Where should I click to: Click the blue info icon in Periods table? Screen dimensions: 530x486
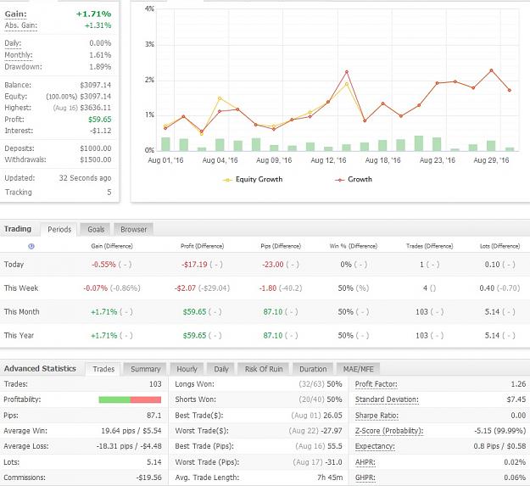[31, 246]
